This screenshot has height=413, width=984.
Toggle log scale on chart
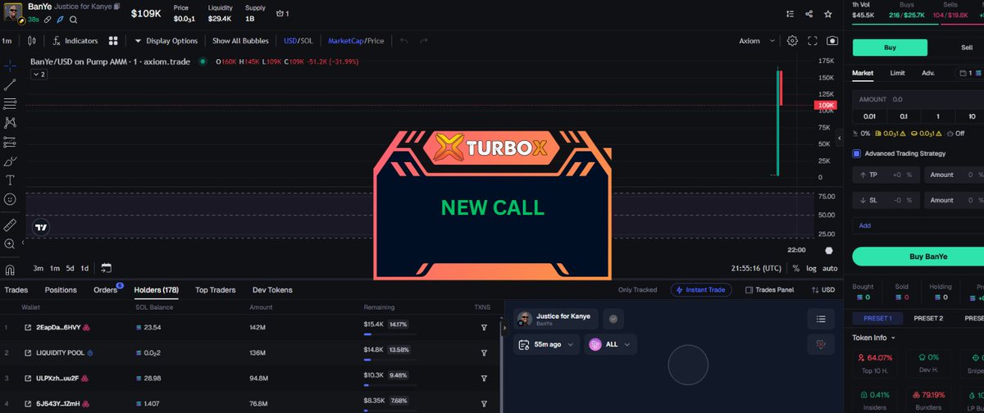[x=811, y=268]
